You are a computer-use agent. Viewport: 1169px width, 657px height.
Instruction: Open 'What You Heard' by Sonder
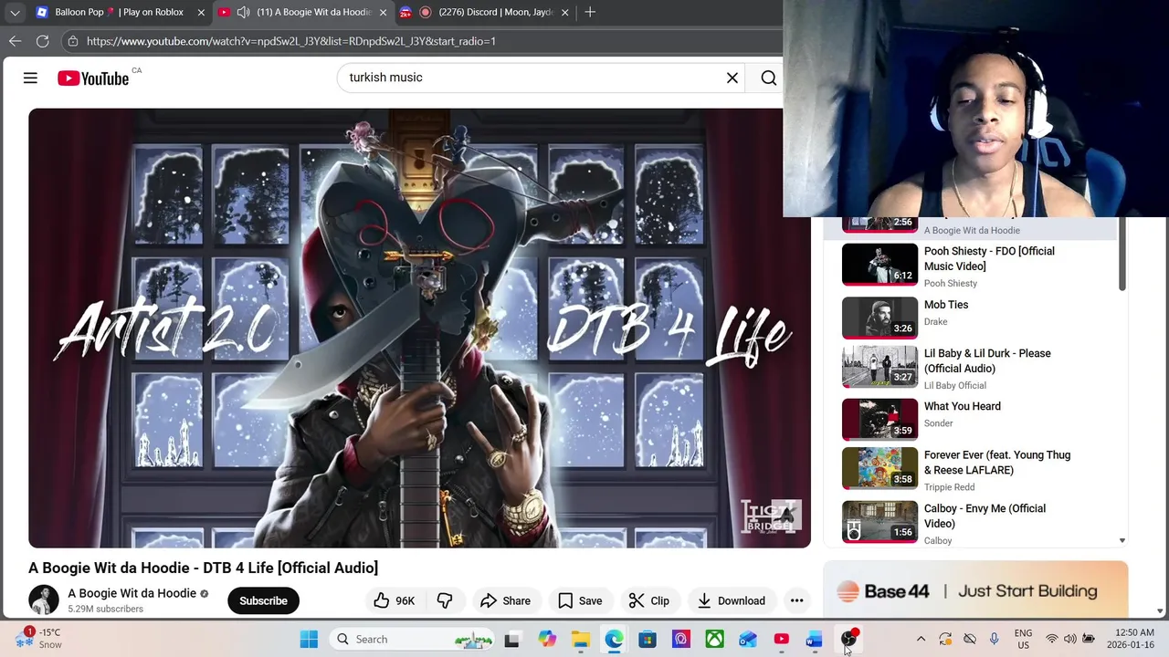(x=963, y=406)
